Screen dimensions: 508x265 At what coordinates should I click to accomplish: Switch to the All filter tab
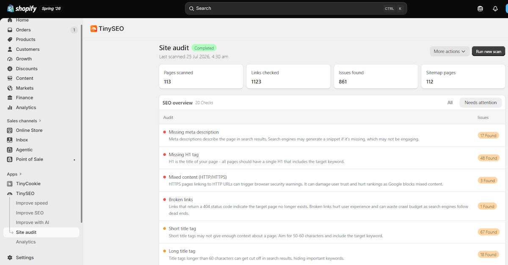click(x=450, y=103)
